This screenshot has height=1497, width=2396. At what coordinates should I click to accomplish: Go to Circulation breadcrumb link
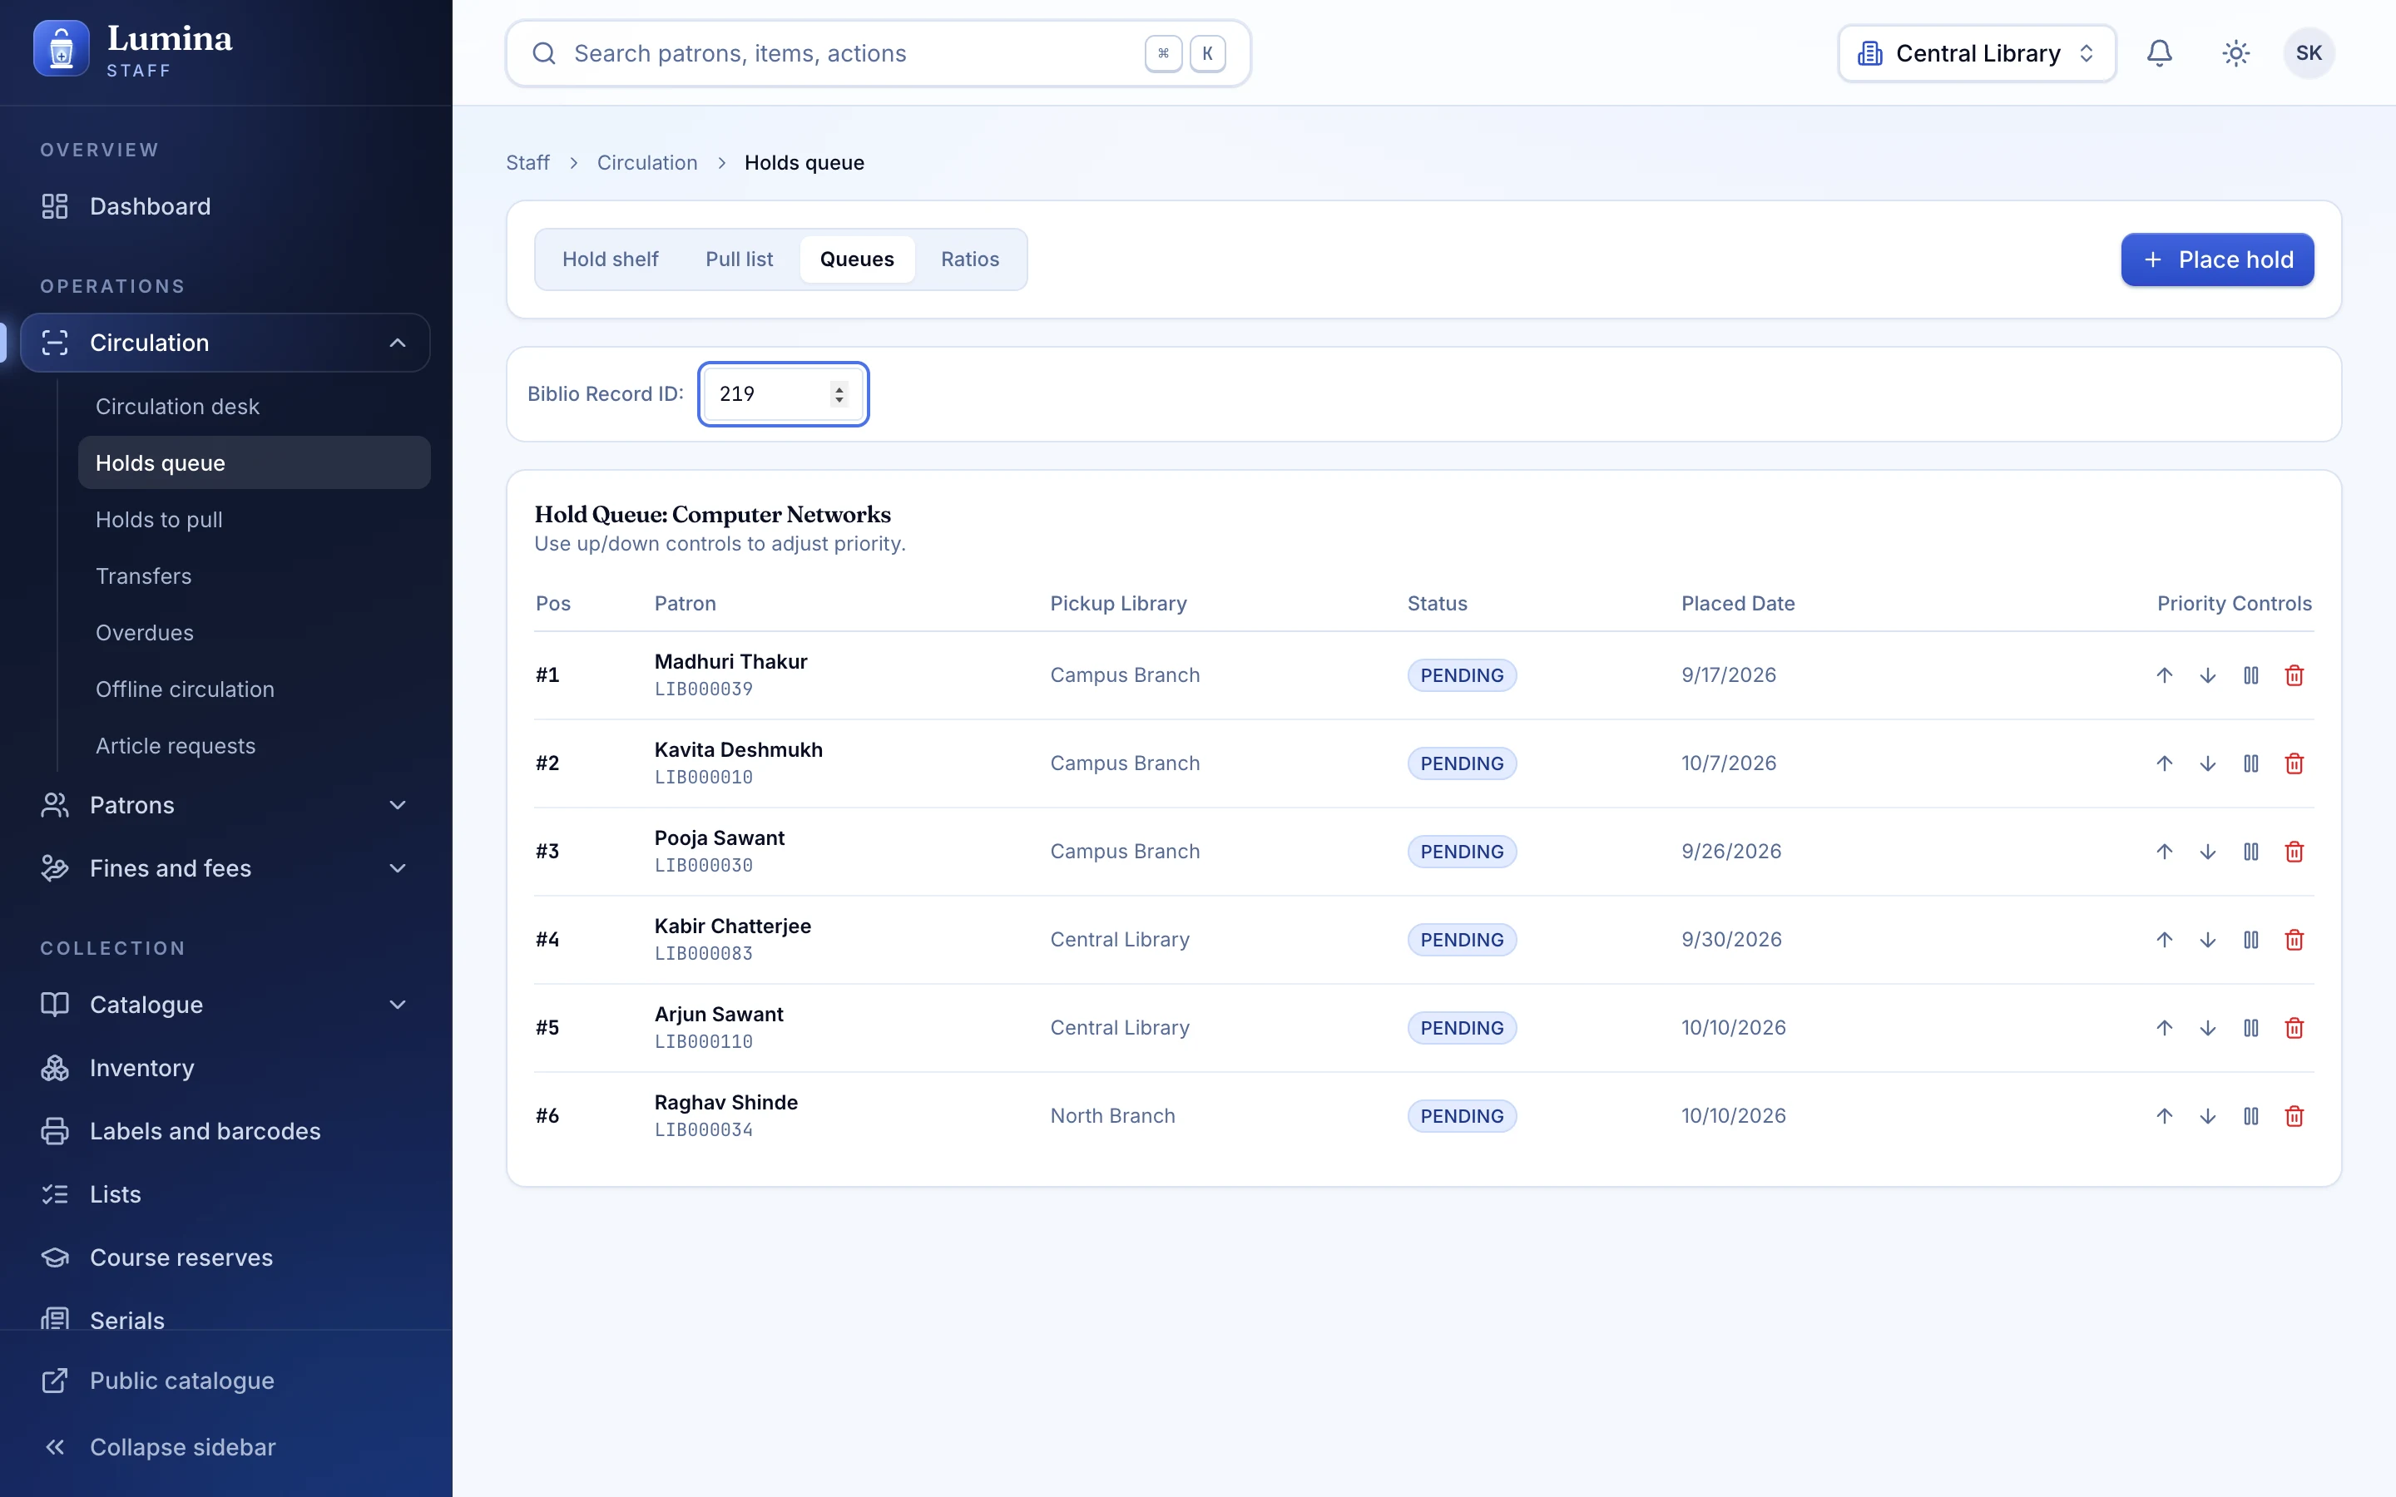click(x=646, y=162)
